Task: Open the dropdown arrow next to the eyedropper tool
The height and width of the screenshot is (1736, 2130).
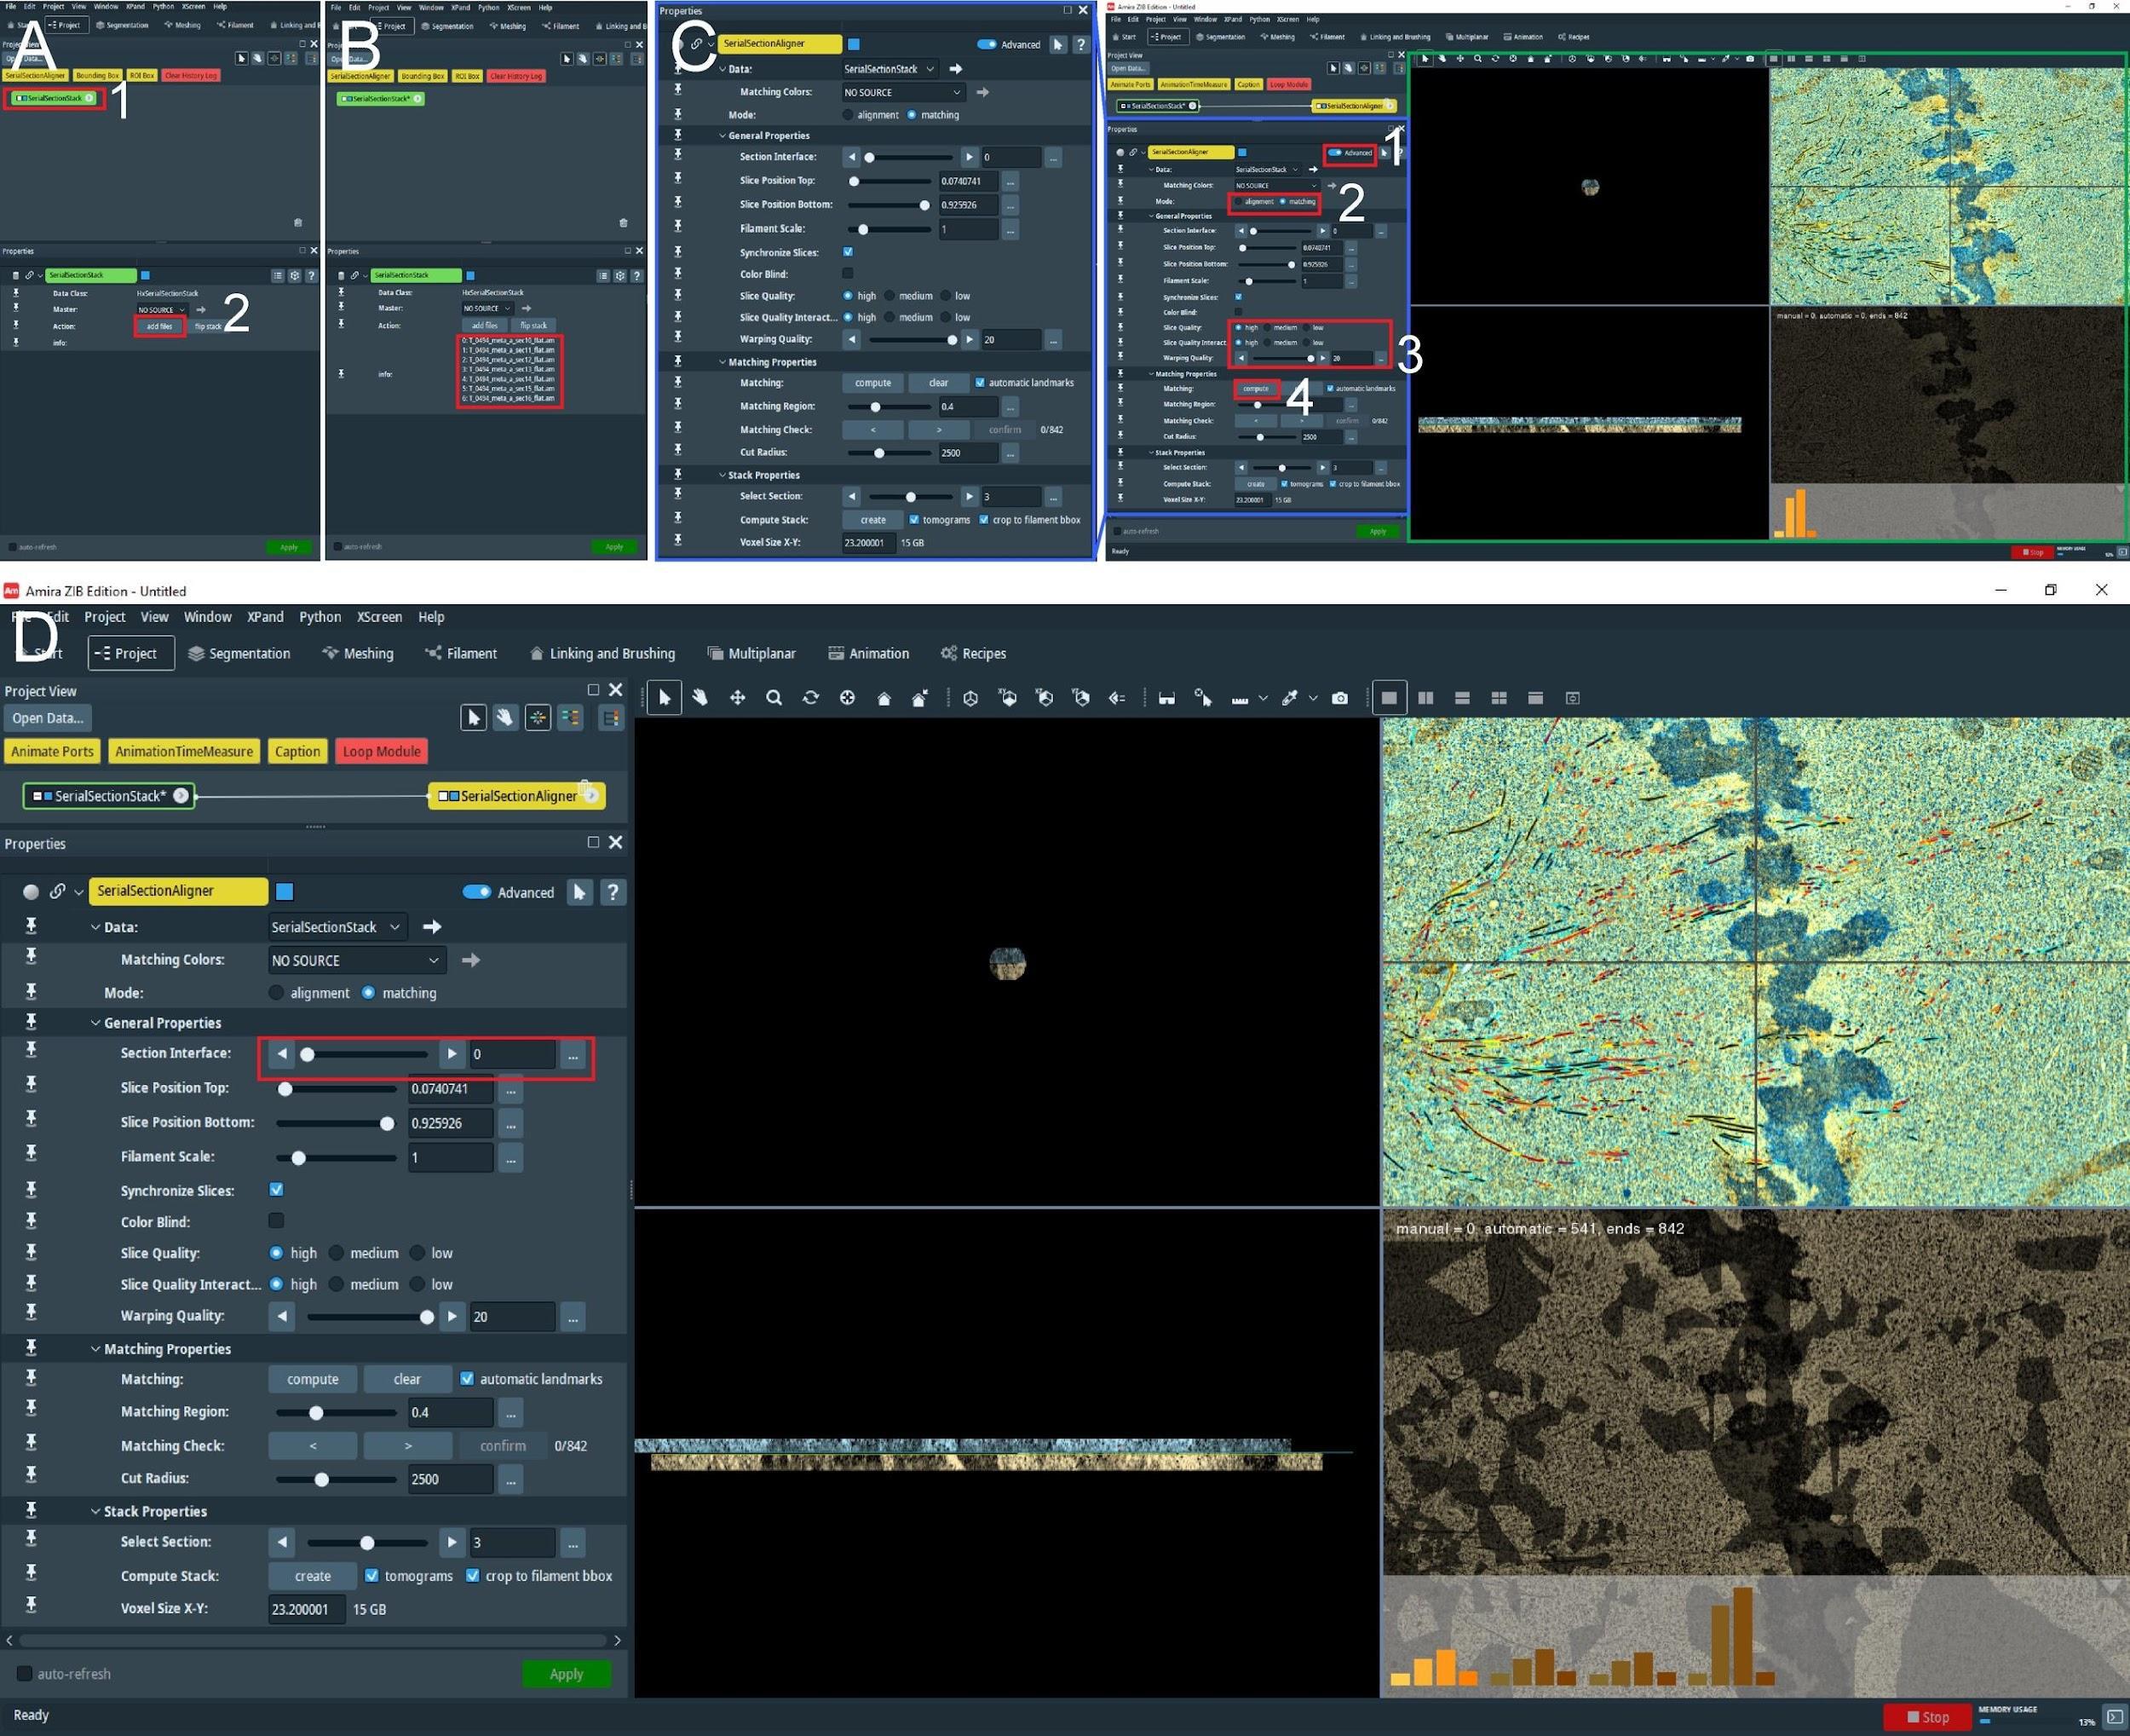Action: click(x=1312, y=698)
